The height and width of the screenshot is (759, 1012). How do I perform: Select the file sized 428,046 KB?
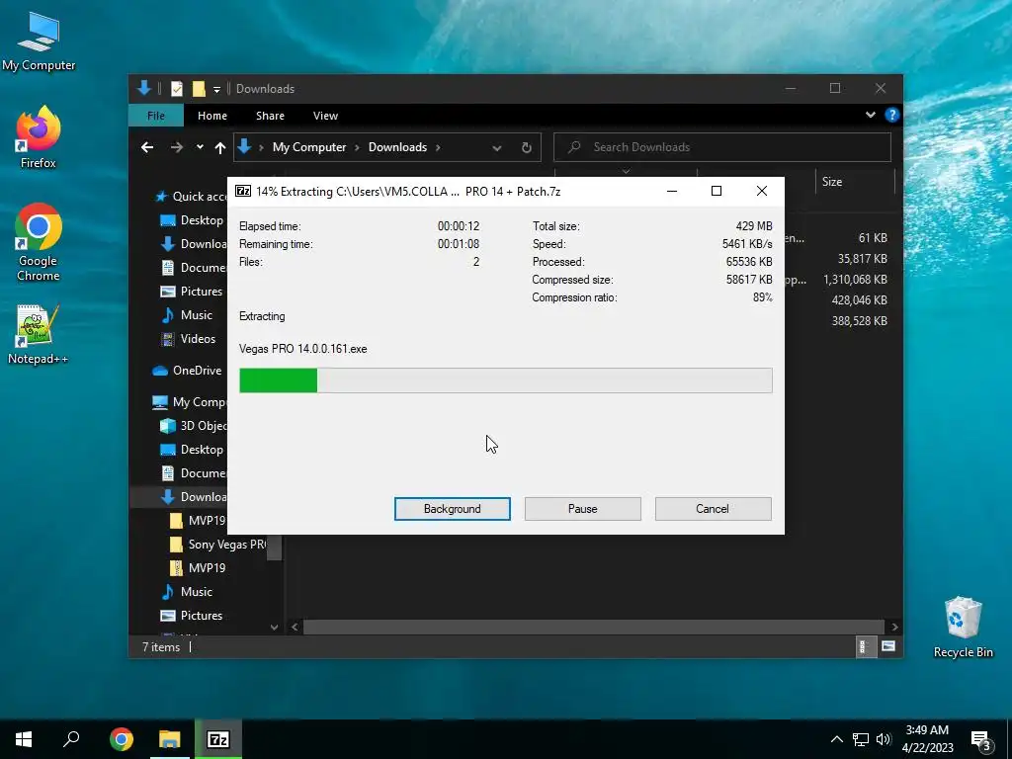click(859, 300)
